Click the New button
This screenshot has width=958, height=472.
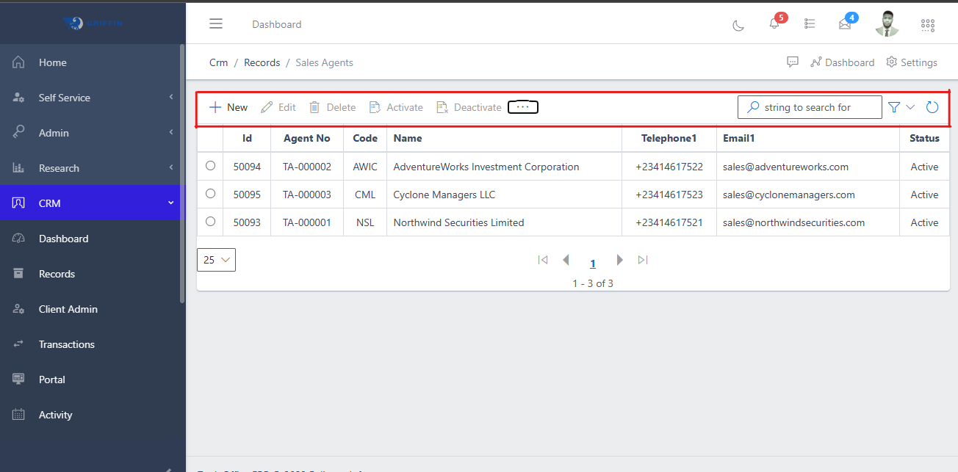pyautogui.click(x=228, y=107)
